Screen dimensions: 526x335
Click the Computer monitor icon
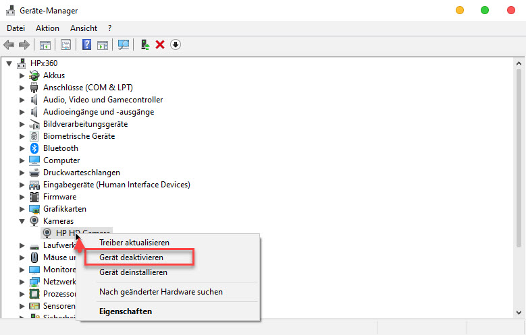click(x=34, y=160)
